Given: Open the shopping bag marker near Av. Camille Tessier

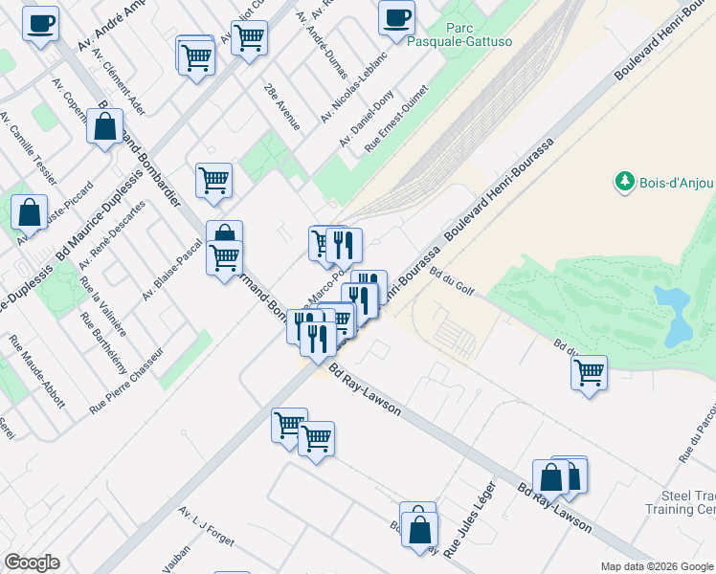Looking at the screenshot, I should pyautogui.click(x=30, y=213).
